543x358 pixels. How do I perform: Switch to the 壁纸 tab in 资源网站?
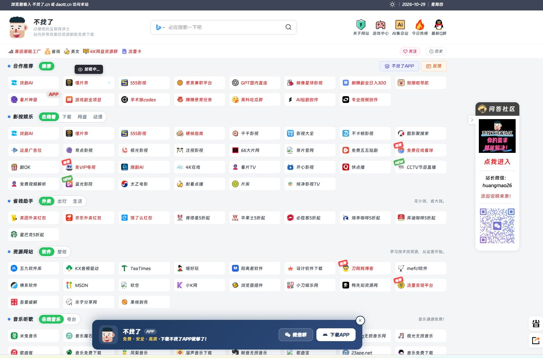pyautogui.click(x=62, y=252)
